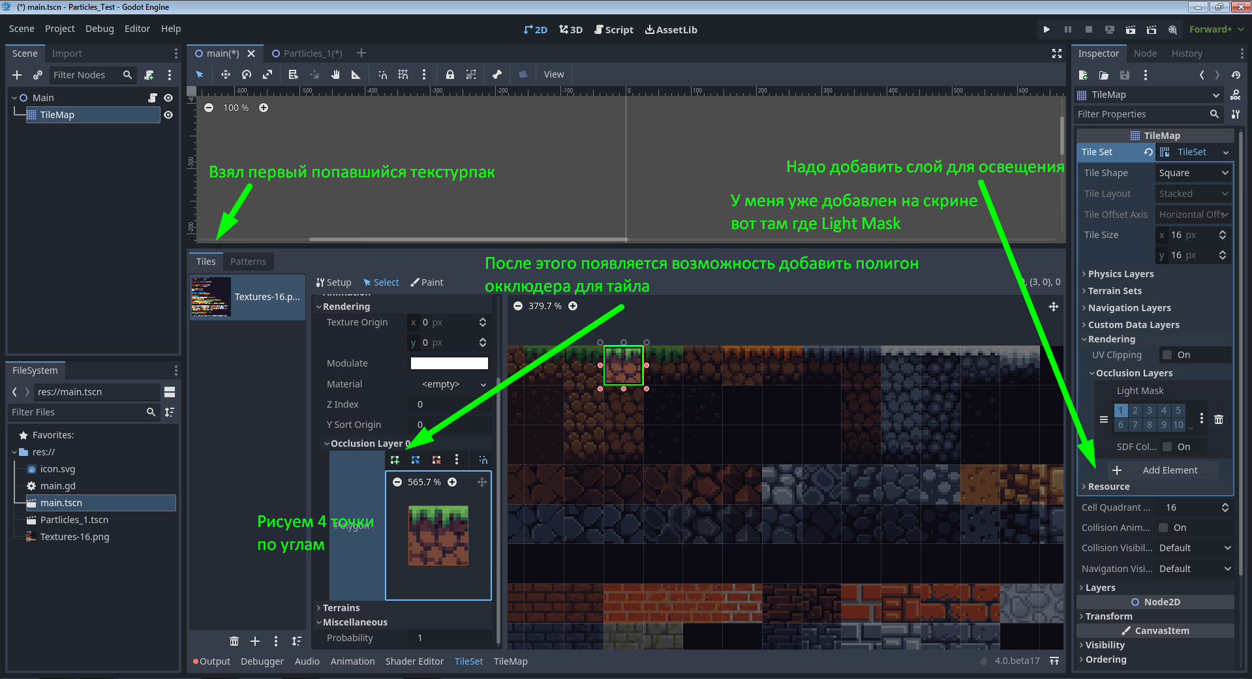Expand the Physics Layers section
Screen dimensions: 1252x679
coord(1120,274)
